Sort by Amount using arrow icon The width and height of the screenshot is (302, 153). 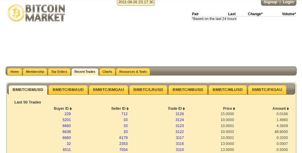click(288, 109)
